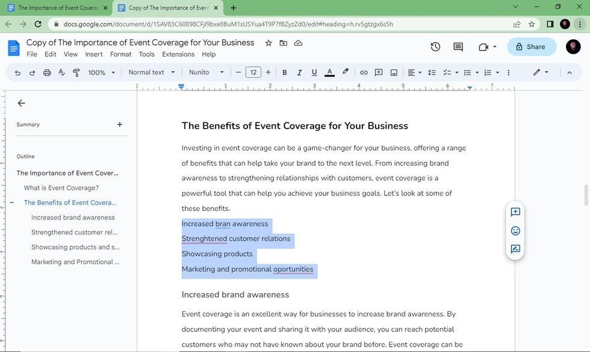Screen dimensions: 590x352
Task: Open a new browser tab
Action: pos(234,8)
